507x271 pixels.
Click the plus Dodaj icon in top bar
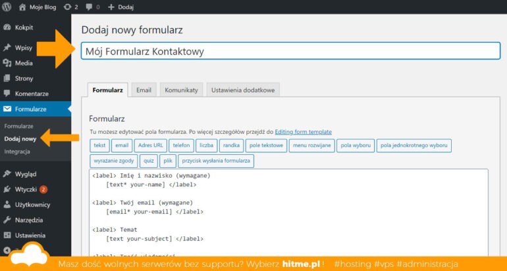tap(111, 7)
